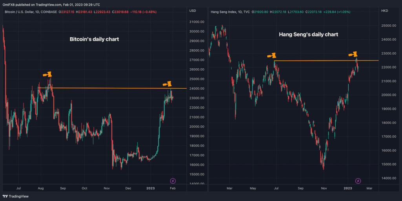The image size is (402, 201).
Task: Click the TradingView logo at bottom left
Action: pyautogui.click(x=16, y=196)
